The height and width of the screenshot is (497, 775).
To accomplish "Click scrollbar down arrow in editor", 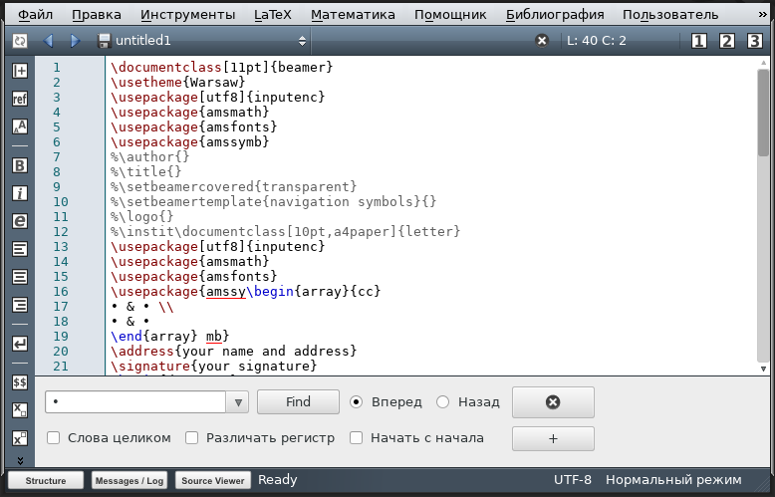I will pyautogui.click(x=763, y=369).
